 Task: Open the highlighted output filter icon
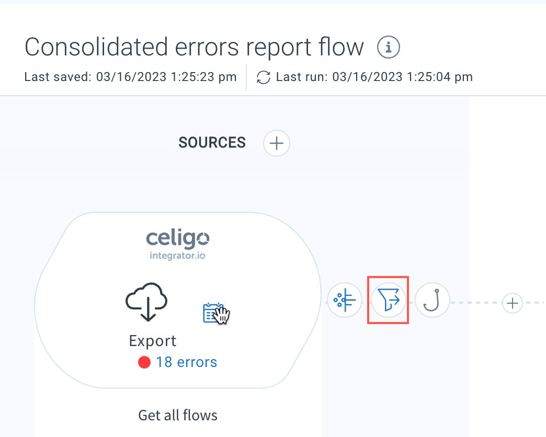388,301
